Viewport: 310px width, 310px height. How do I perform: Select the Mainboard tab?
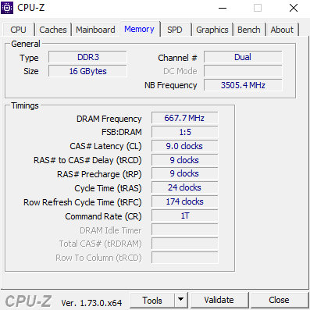(x=95, y=30)
